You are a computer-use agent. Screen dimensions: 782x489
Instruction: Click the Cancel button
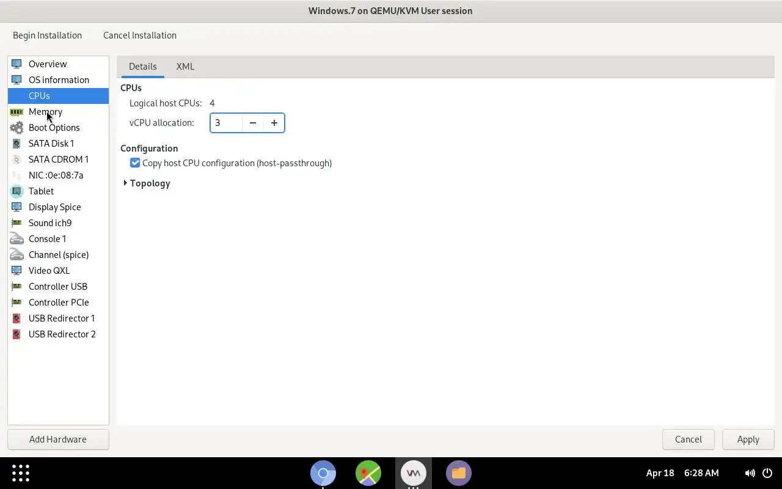[689, 439]
